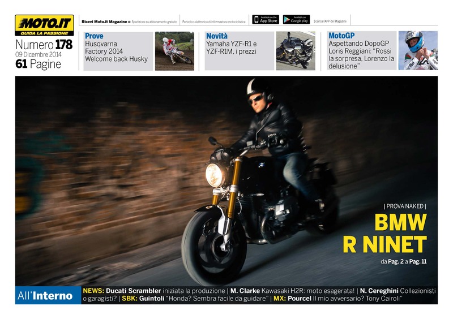Click '| PROVA NAKED |' label

coord(405,206)
